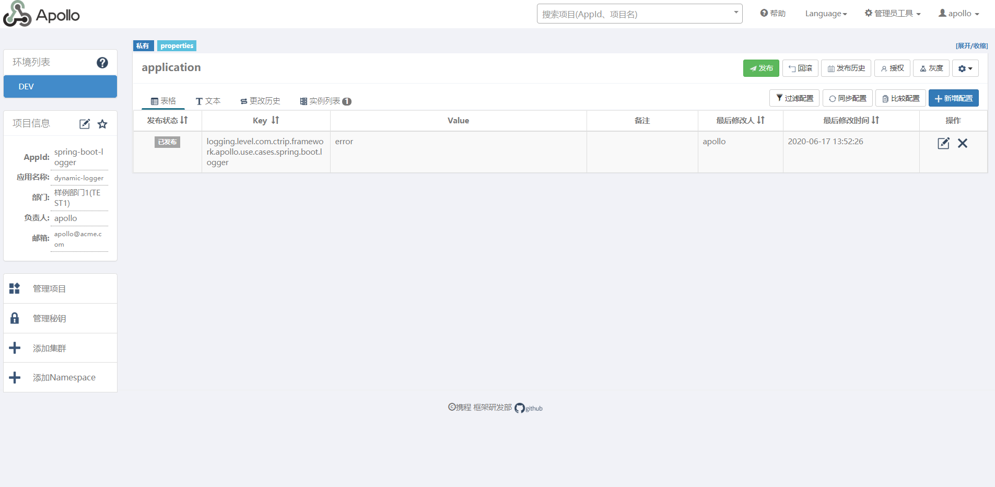Image resolution: width=995 pixels, height=487 pixels.
Task: Delete the logging.level config row
Action: (x=963, y=143)
